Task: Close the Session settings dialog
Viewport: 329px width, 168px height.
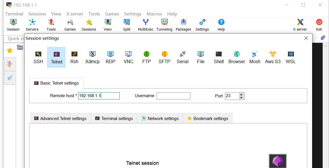Action: click(306, 38)
